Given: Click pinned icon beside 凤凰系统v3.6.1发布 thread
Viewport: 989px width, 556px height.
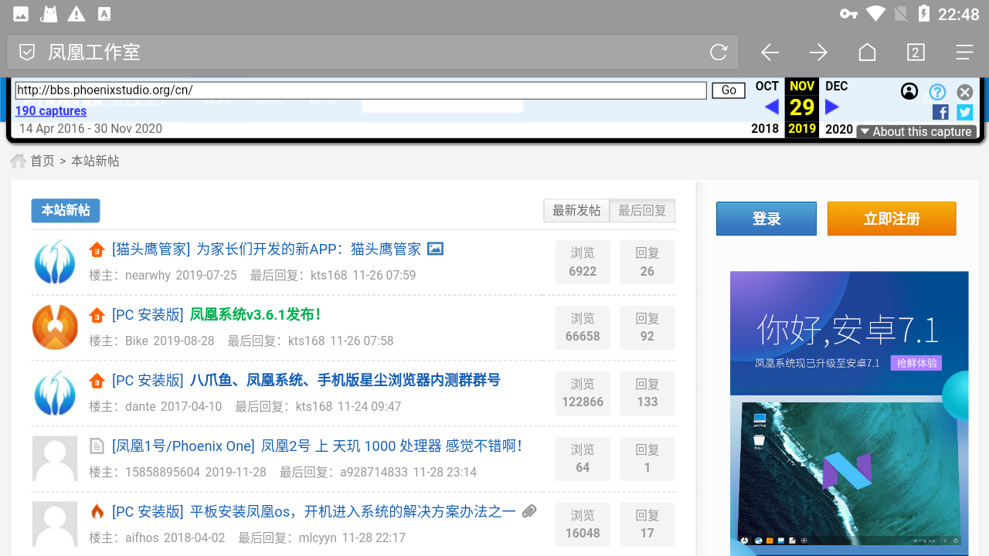Looking at the screenshot, I should coord(97,315).
